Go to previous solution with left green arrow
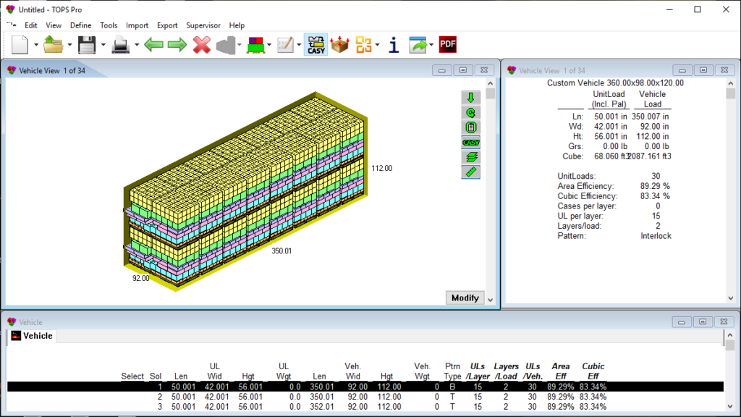Viewport: 741px width, 417px height. pyautogui.click(x=153, y=45)
